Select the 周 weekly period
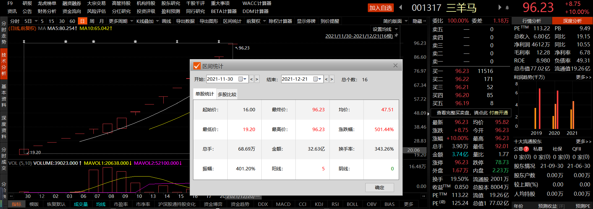Screen dimensions: 593x209 [92, 21]
